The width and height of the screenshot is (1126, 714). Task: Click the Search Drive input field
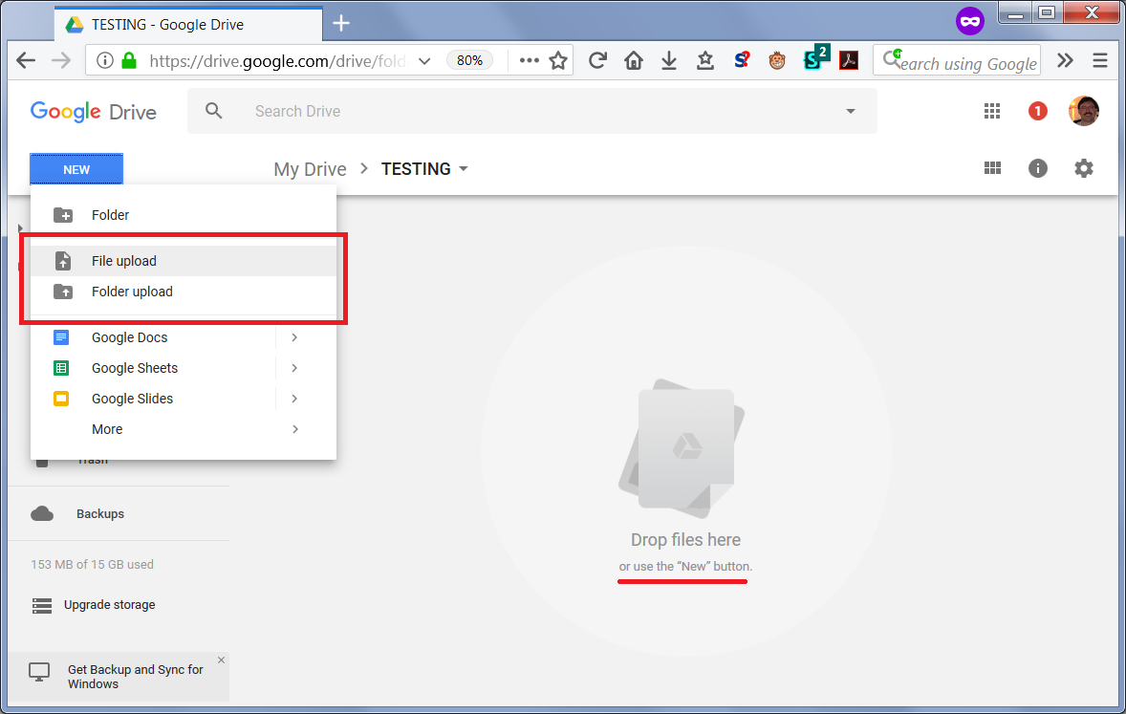click(x=531, y=111)
